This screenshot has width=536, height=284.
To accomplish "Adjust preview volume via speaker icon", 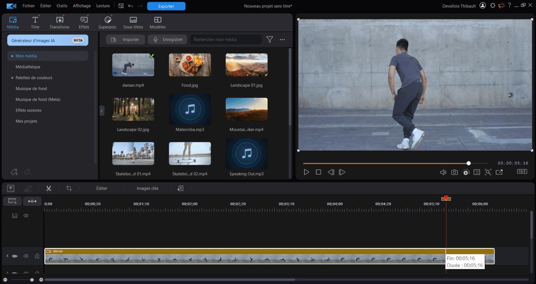I will (443, 172).
